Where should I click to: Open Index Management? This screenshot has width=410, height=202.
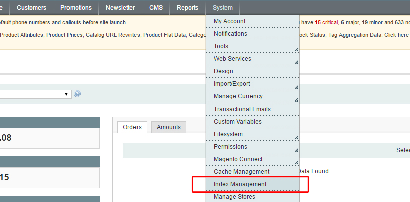pyautogui.click(x=252, y=184)
